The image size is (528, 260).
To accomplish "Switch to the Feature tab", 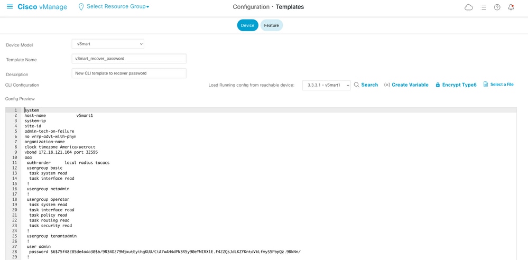I will coord(272,25).
